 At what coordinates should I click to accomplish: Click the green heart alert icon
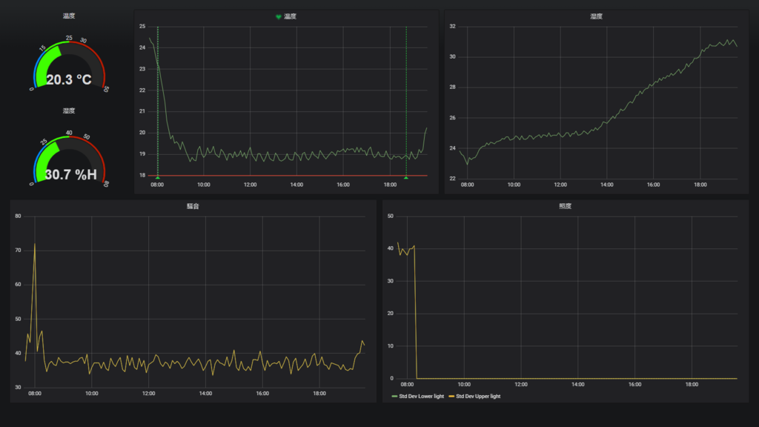[279, 17]
